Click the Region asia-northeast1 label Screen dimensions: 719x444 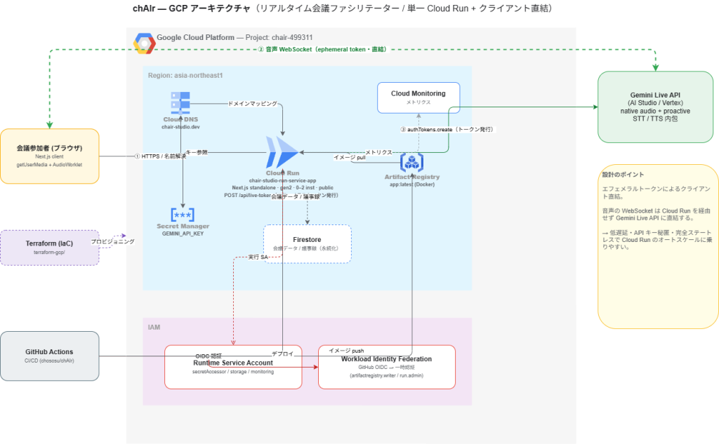[185, 75]
